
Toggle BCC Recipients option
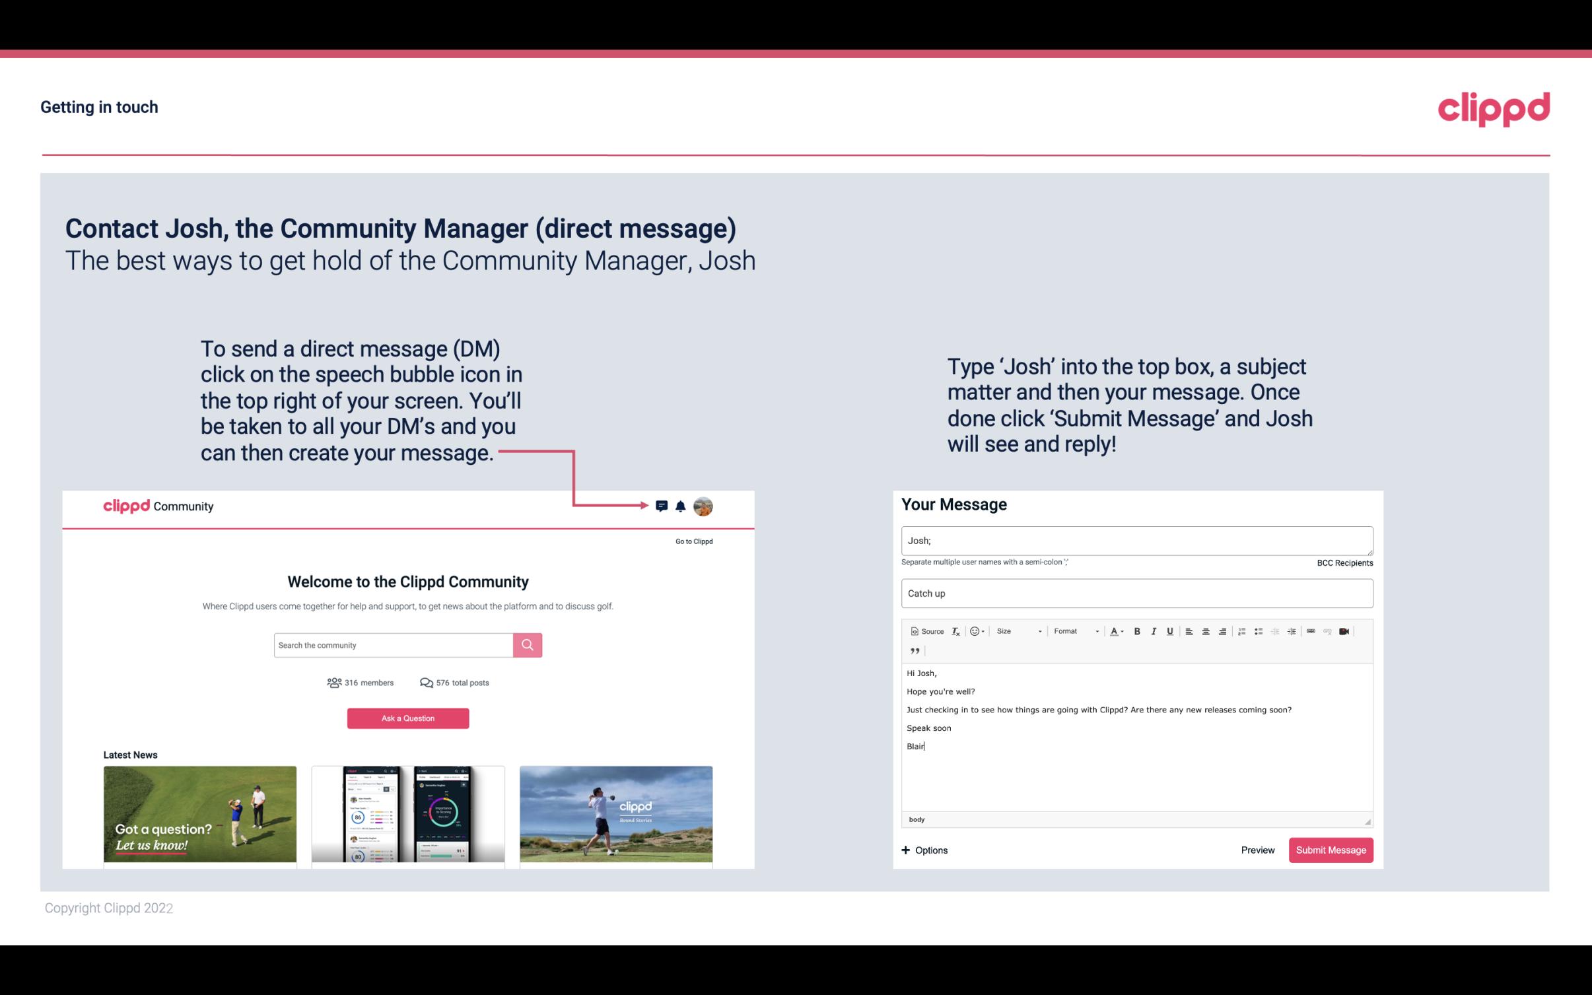(1342, 563)
